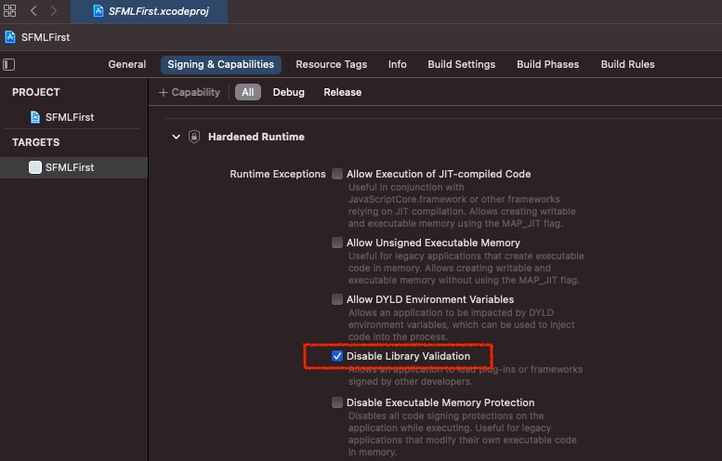722x461 pixels.
Task: Select the Signing & Capabilities tab
Action: point(220,64)
